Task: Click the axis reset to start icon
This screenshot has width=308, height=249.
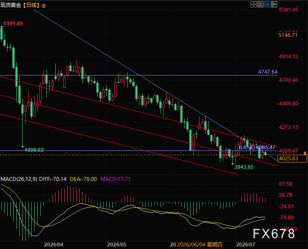Action: coord(260,4)
